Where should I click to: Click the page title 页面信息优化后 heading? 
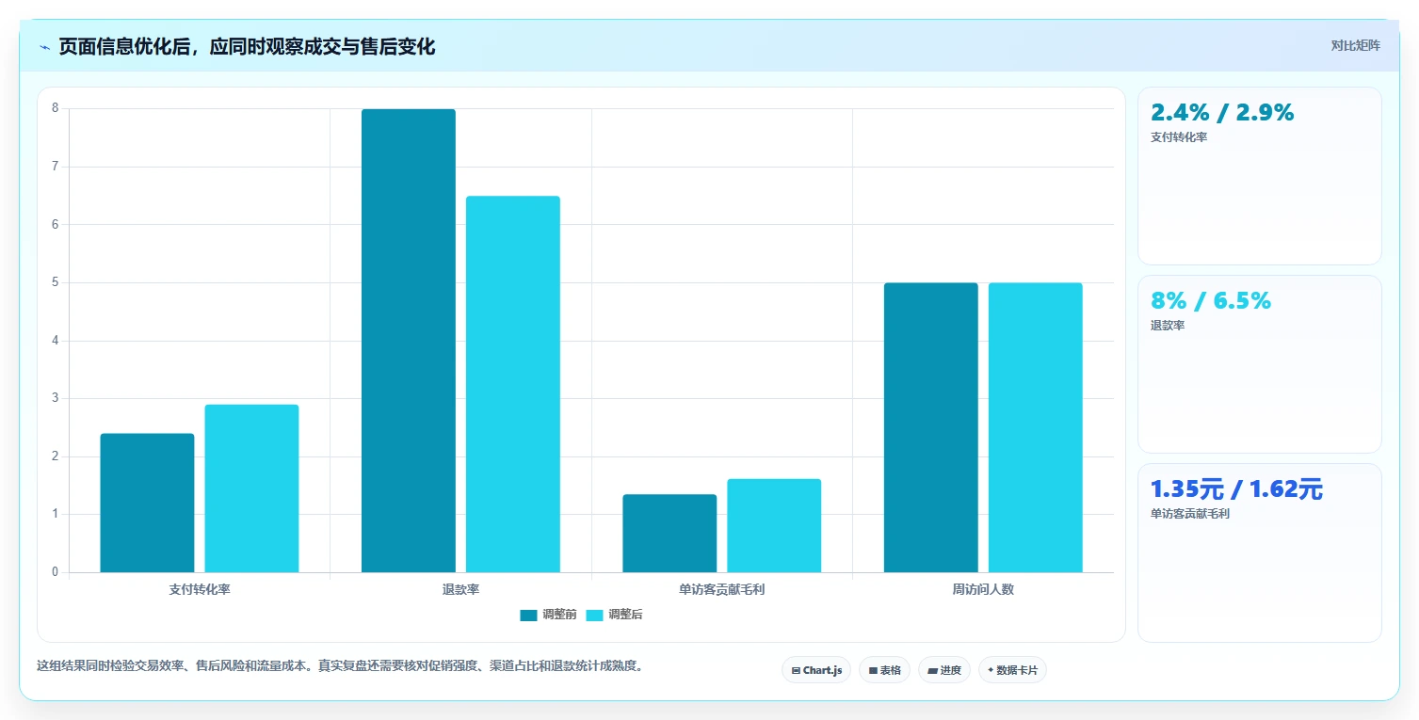(x=247, y=47)
